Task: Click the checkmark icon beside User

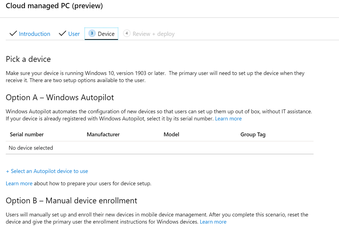Action: pyautogui.click(x=62, y=34)
